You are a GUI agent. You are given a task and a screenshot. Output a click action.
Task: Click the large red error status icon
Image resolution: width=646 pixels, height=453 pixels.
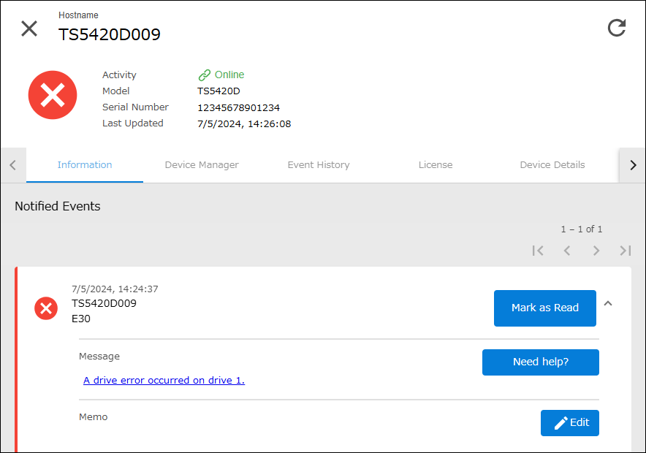53,95
